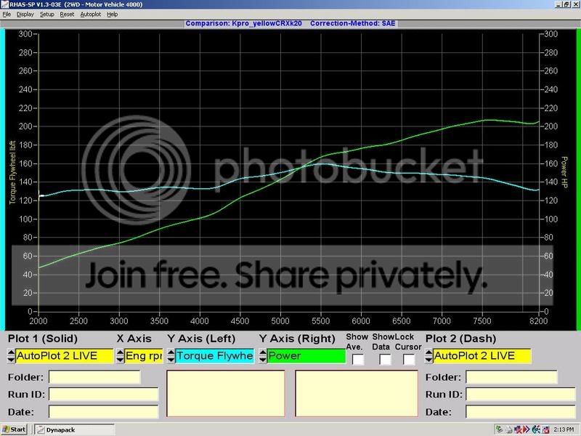Click the 2:13 PM system clock
581x436 pixels.
564,429
